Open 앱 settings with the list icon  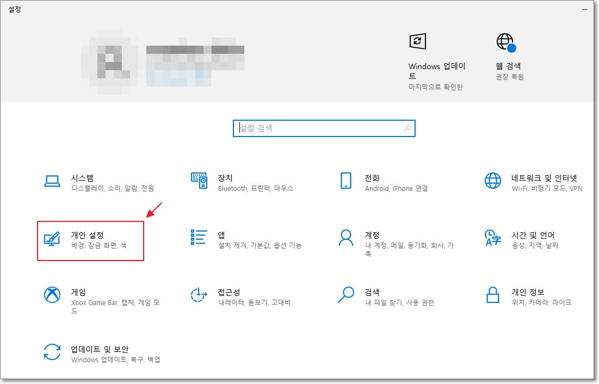(199, 238)
